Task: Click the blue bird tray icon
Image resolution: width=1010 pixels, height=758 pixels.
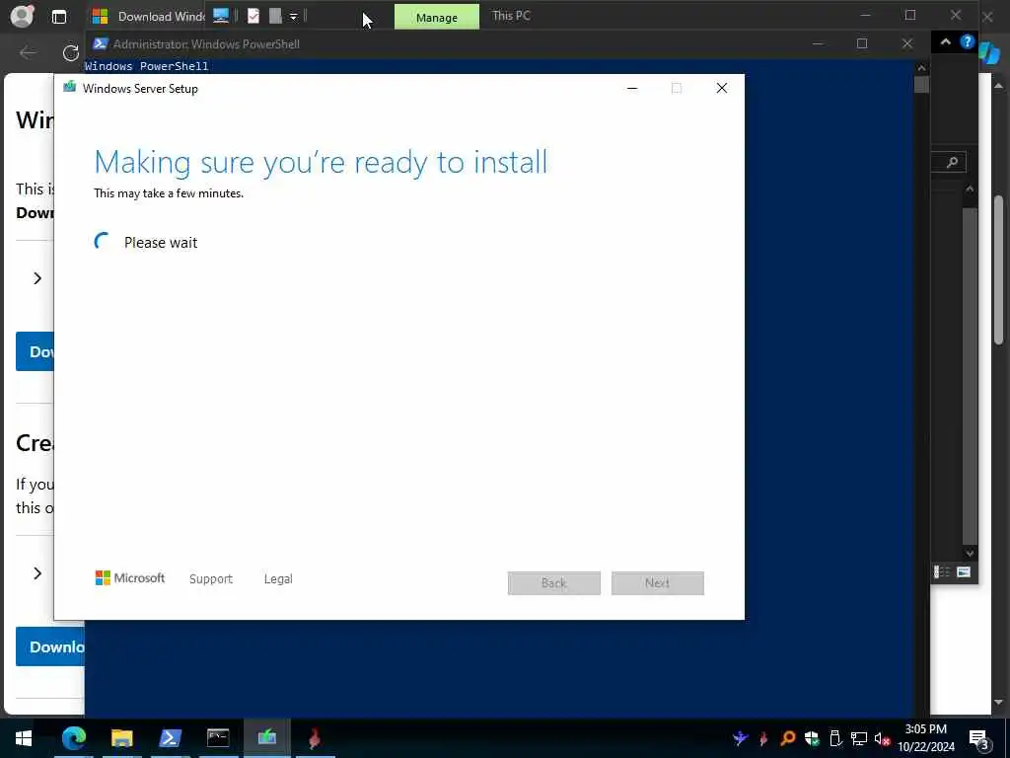Action: [740, 738]
